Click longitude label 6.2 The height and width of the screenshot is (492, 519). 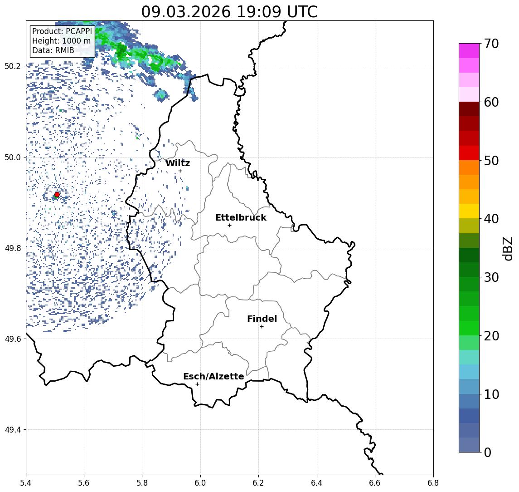click(258, 483)
